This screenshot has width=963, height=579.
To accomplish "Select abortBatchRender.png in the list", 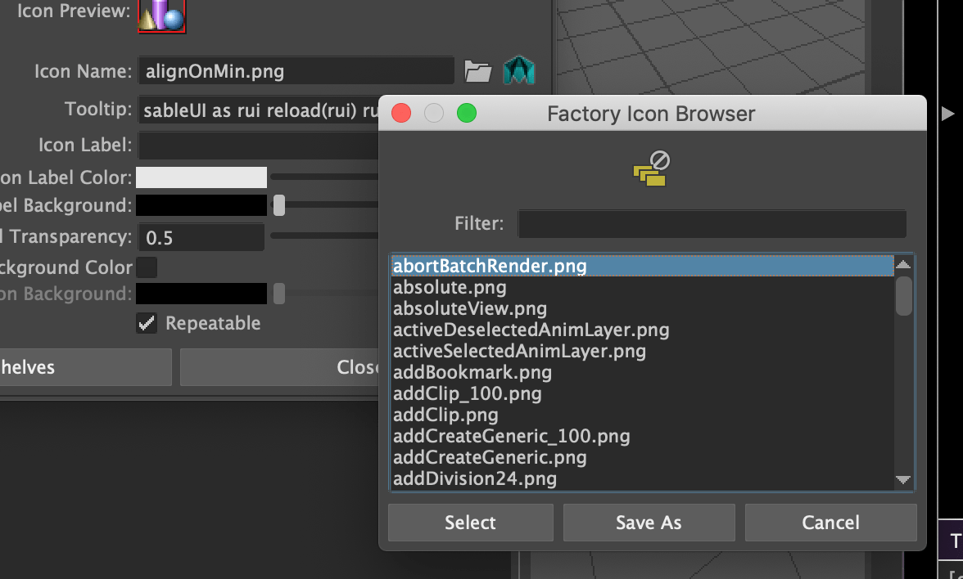I will [490, 267].
